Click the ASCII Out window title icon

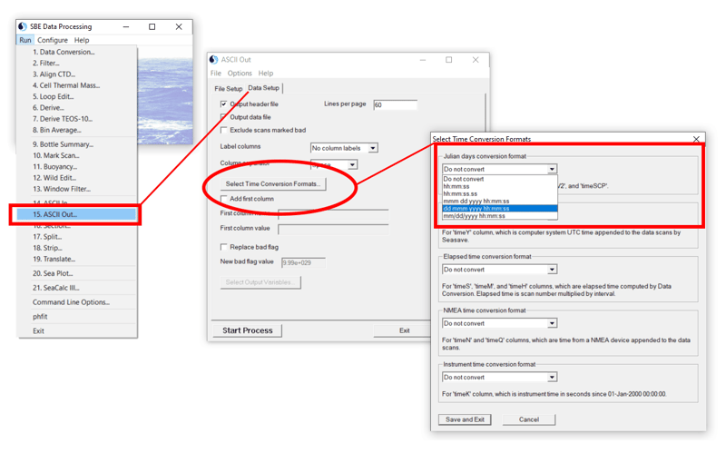214,60
